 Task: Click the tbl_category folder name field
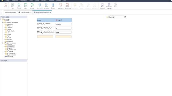[116, 17]
